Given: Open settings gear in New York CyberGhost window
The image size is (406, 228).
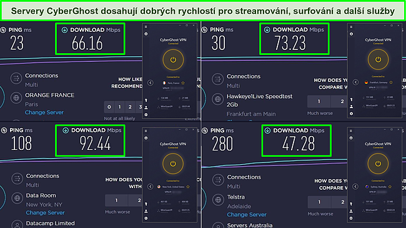Looking at the screenshot, I should point(146,218).
